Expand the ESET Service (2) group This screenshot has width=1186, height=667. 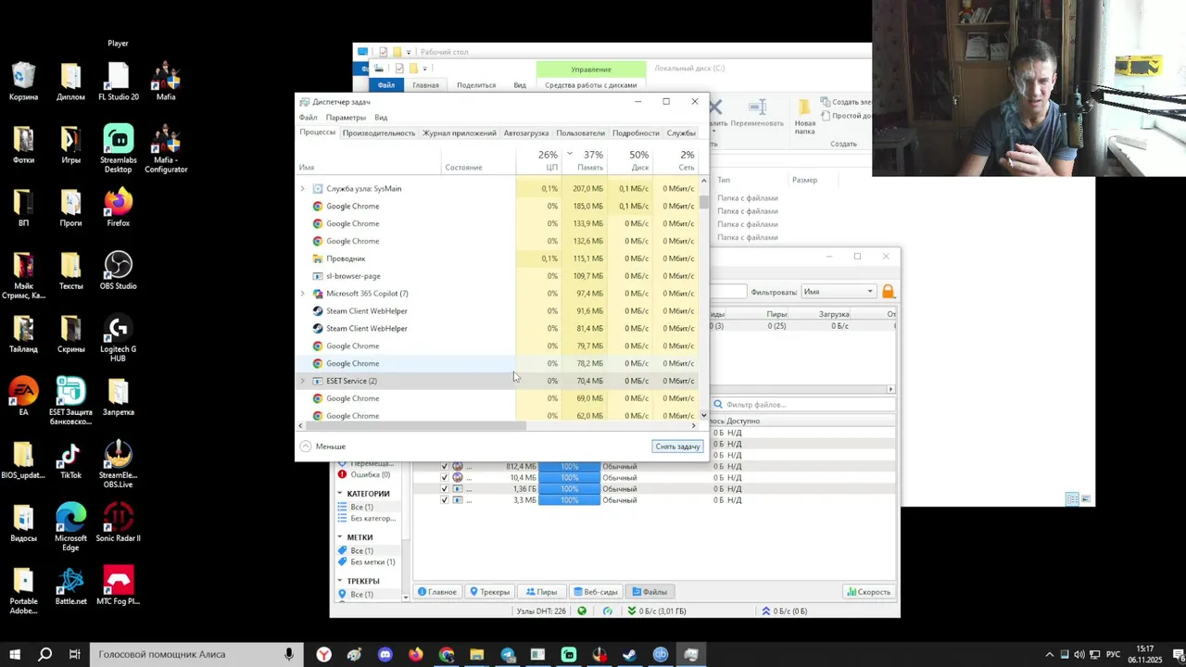302,381
